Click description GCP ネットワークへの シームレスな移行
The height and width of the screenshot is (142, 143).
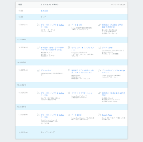click(48, 31)
